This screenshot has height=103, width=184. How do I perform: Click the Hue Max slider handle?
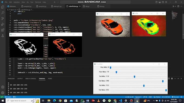pos(116,72)
